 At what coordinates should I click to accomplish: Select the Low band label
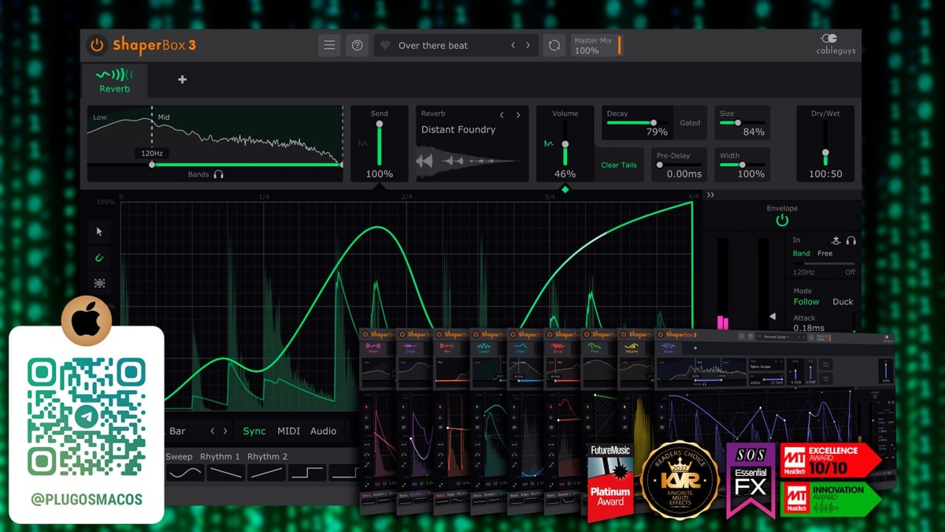click(x=100, y=117)
